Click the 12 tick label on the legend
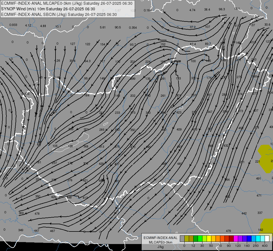This screenshot has width=273, height=251. [193, 246]
